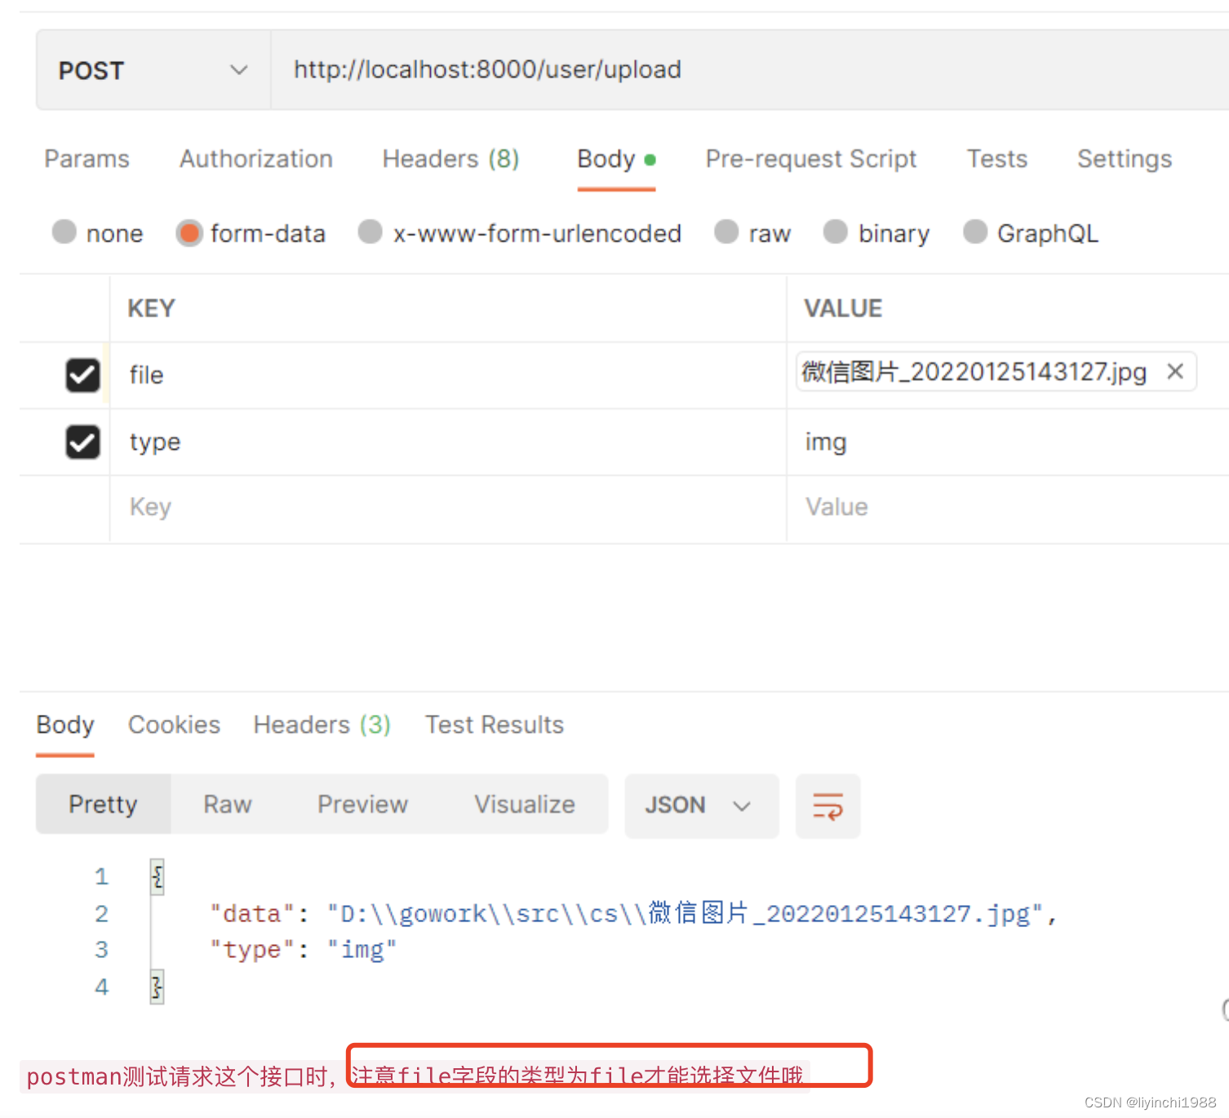Collapse the JSON object at line 1
The width and height of the screenshot is (1229, 1118).
(158, 877)
